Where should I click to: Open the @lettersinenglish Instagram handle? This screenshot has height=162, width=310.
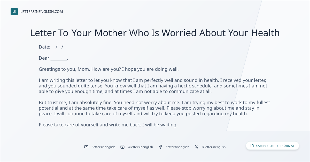[x=140, y=147]
